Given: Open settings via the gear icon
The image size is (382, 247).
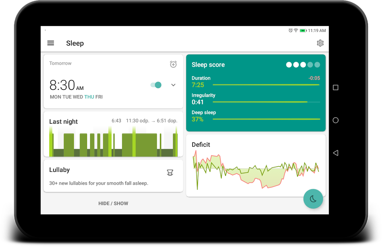Looking at the screenshot, I should (320, 43).
